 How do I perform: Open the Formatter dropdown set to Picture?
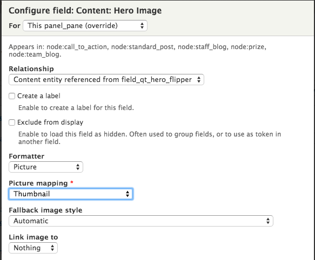coord(46,167)
